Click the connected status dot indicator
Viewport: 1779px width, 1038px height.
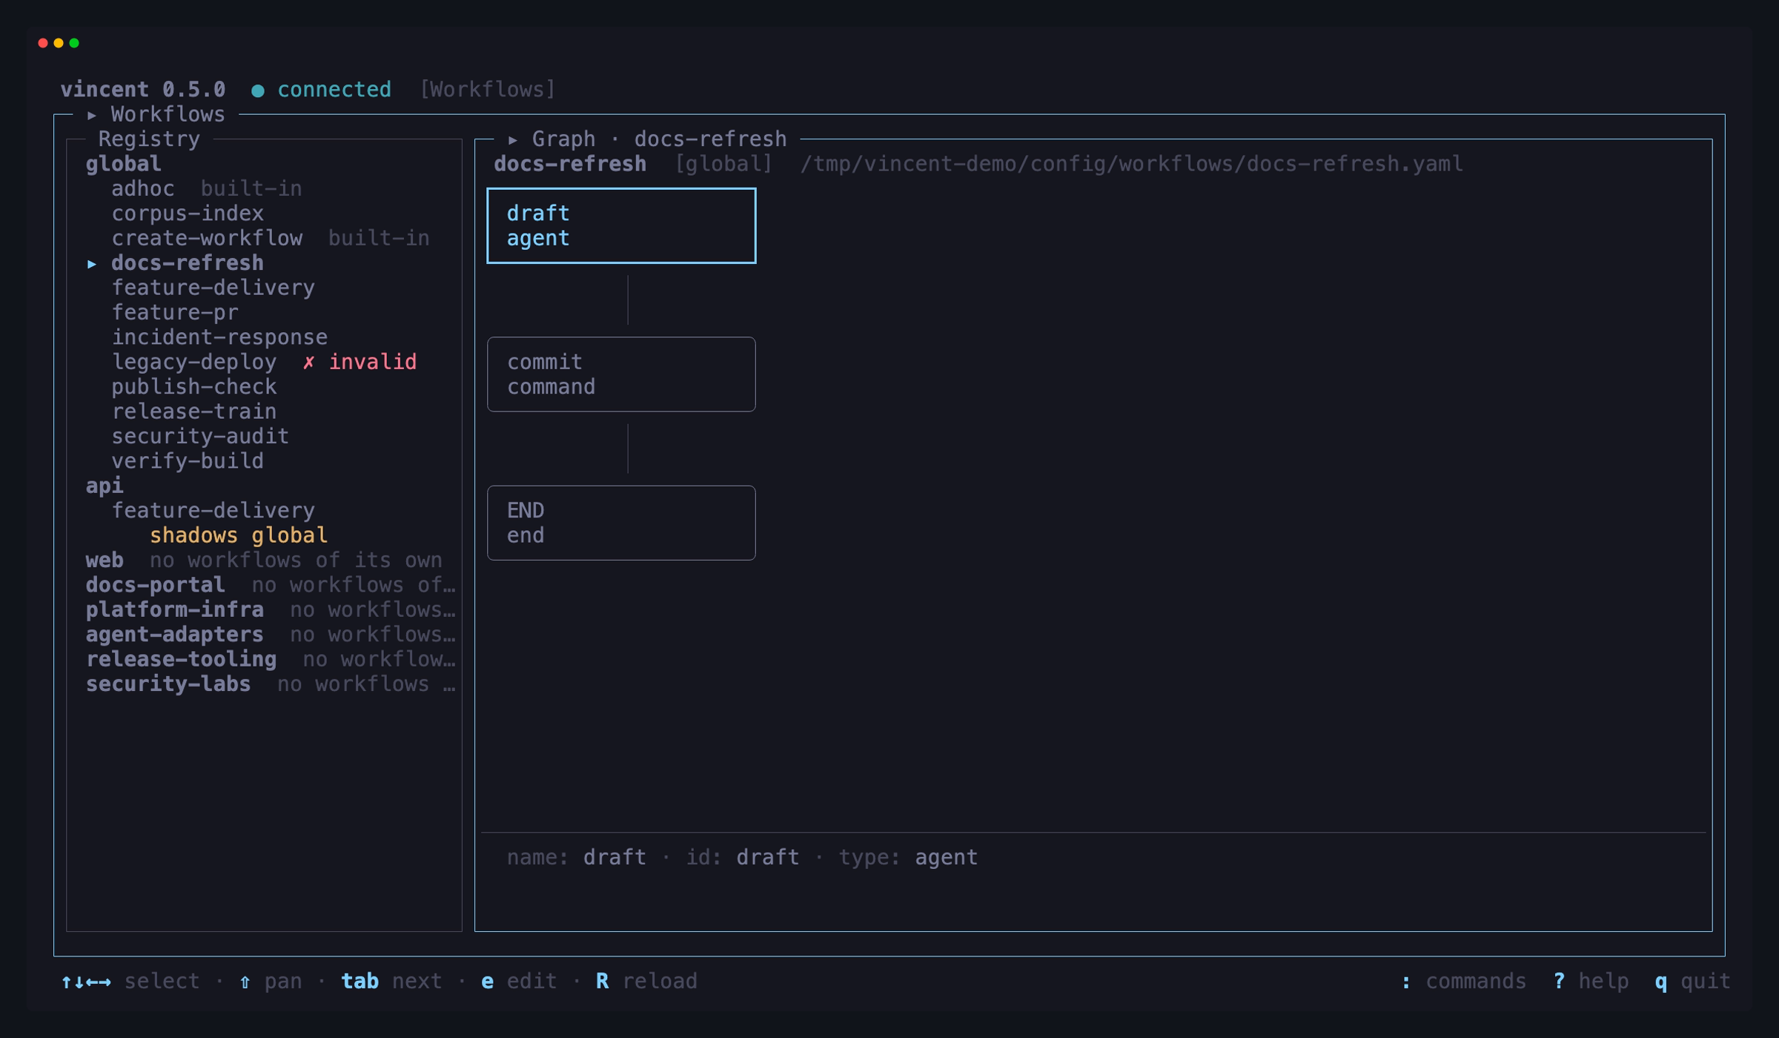pyautogui.click(x=258, y=90)
